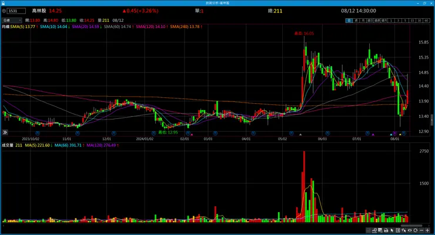Click the yellow triangle marker after 08/01
Screen dimensions: 435x235
pos(400,135)
